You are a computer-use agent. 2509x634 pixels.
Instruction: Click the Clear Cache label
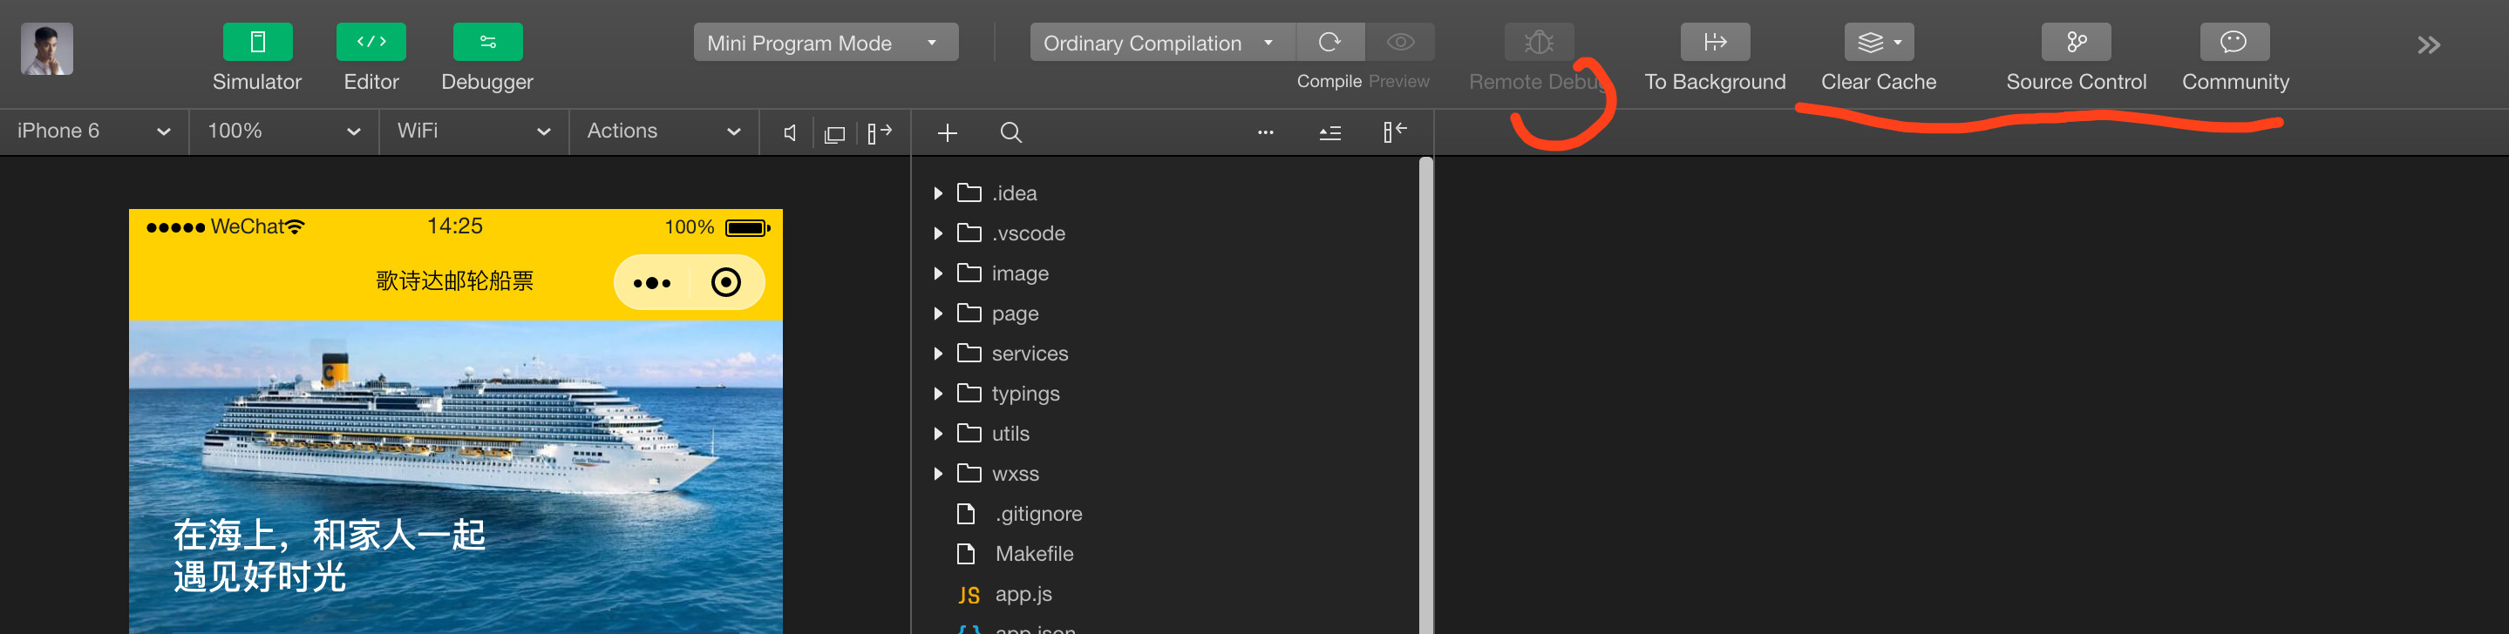click(x=1879, y=82)
